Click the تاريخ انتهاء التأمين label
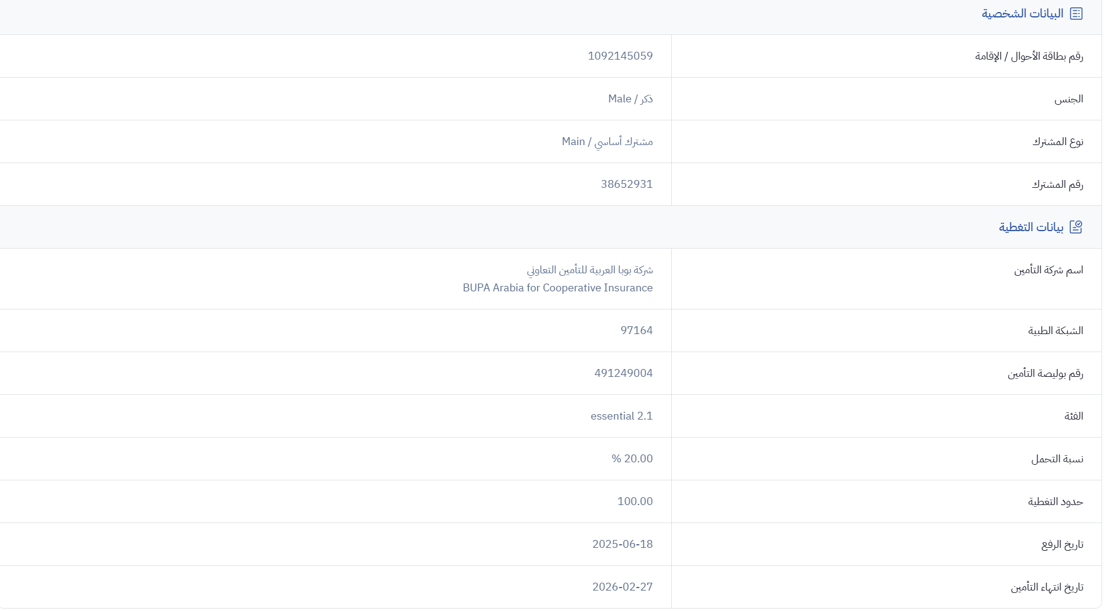 [x=1047, y=588]
